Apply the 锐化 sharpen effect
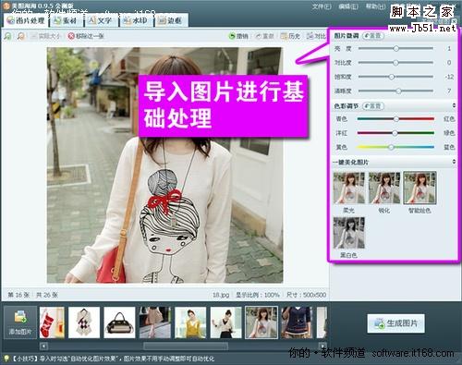Screen dimensions: 462x365 [x=384, y=189]
